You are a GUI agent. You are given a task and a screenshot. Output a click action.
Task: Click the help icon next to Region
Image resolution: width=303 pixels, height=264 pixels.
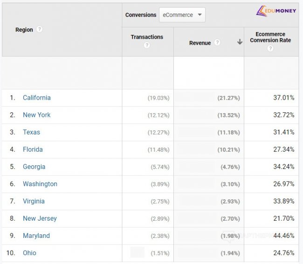[x=40, y=29]
